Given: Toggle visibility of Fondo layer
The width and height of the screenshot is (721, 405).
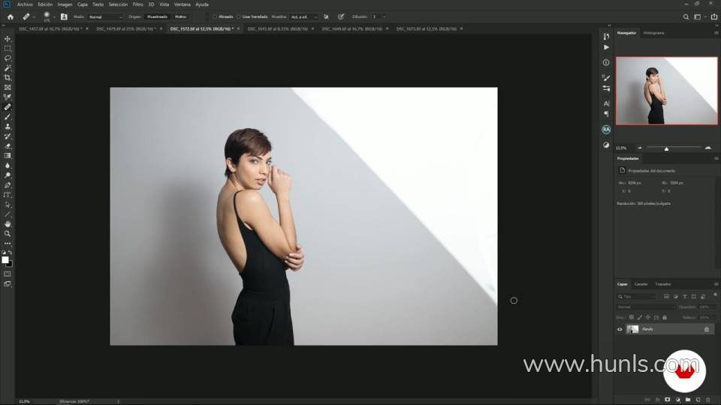Looking at the screenshot, I should tap(620, 329).
